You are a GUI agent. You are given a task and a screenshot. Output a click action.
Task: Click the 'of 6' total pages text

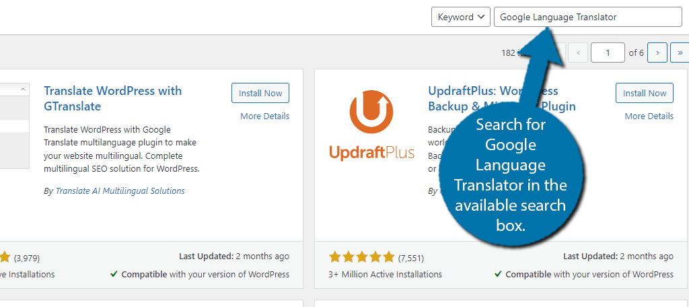coord(637,53)
